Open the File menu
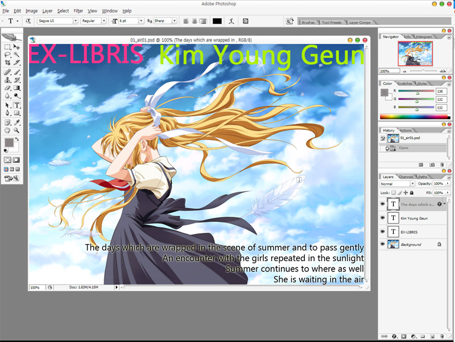 point(6,11)
